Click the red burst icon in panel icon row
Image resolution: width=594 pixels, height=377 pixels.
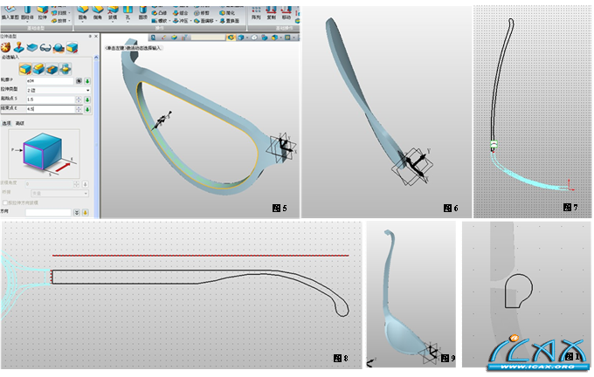click(x=6, y=48)
